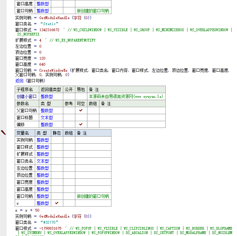Toggle the 静态 checkmark for variable x
Screen dimensions: 237x236
coord(57,203)
